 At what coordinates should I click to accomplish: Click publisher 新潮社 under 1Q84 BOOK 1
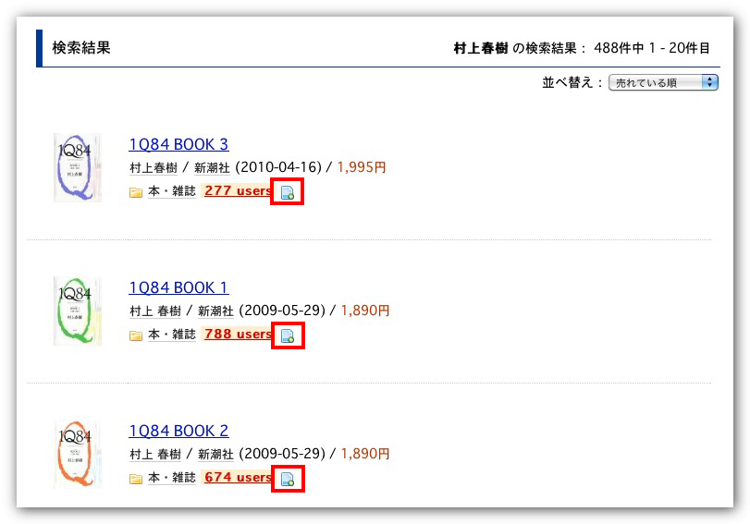tap(214, 311)
